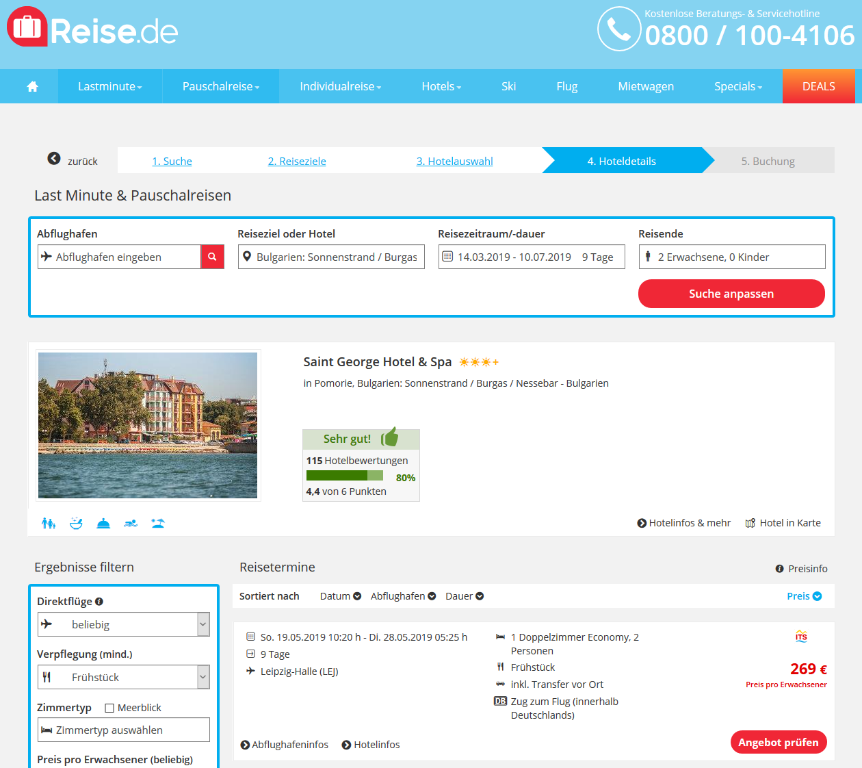Open Hotelinfos & mehr link
Viewport: 862px width, 768px height.
[x=683, y=523]
